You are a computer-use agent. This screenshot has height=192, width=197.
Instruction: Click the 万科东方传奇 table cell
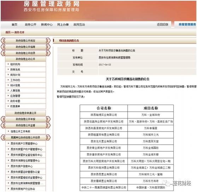pyautogui.click(x=151, y=181)
